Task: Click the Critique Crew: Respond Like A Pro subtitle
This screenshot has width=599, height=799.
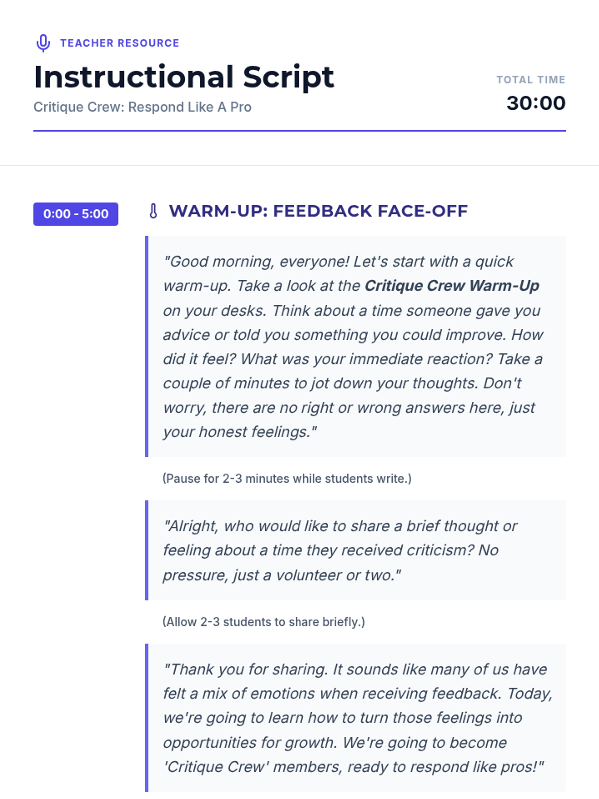Action: [x=142, y=107]
